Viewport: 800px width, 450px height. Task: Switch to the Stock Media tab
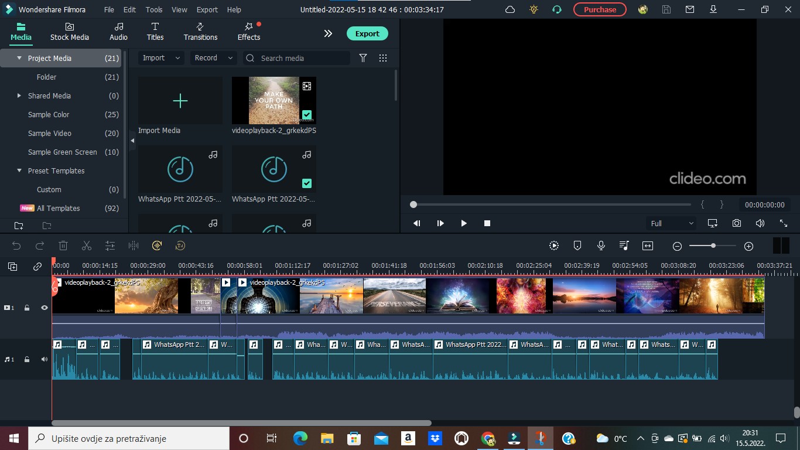(70, 32)
